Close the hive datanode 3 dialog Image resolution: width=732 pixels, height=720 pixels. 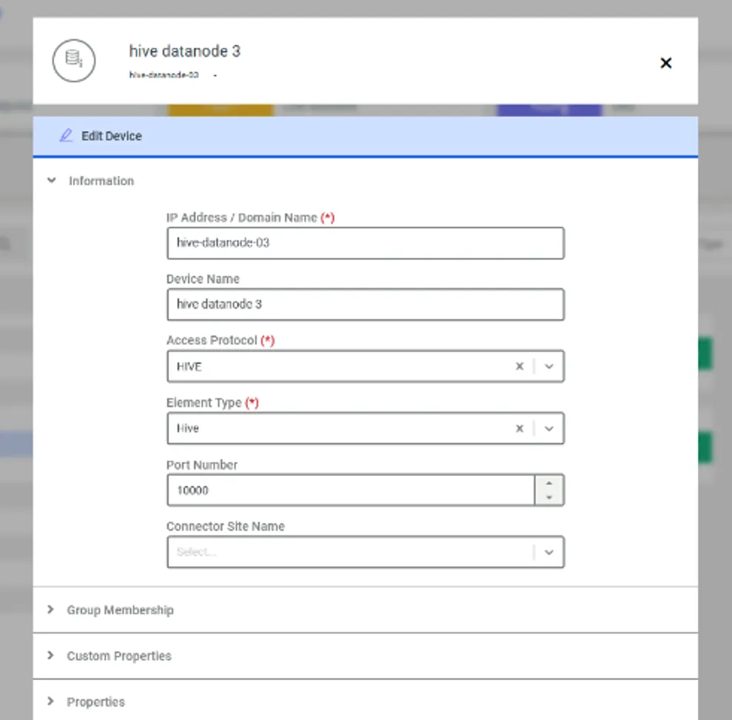pos(665,62)
